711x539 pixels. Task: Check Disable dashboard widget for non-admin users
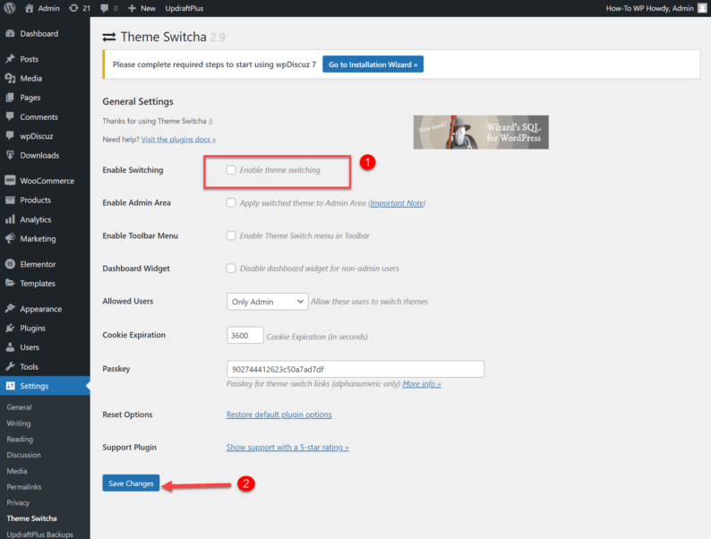[231, 269]
